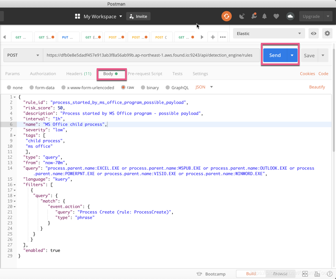
Task: Open JSON format dropdown
Action: tap(204, 87)
